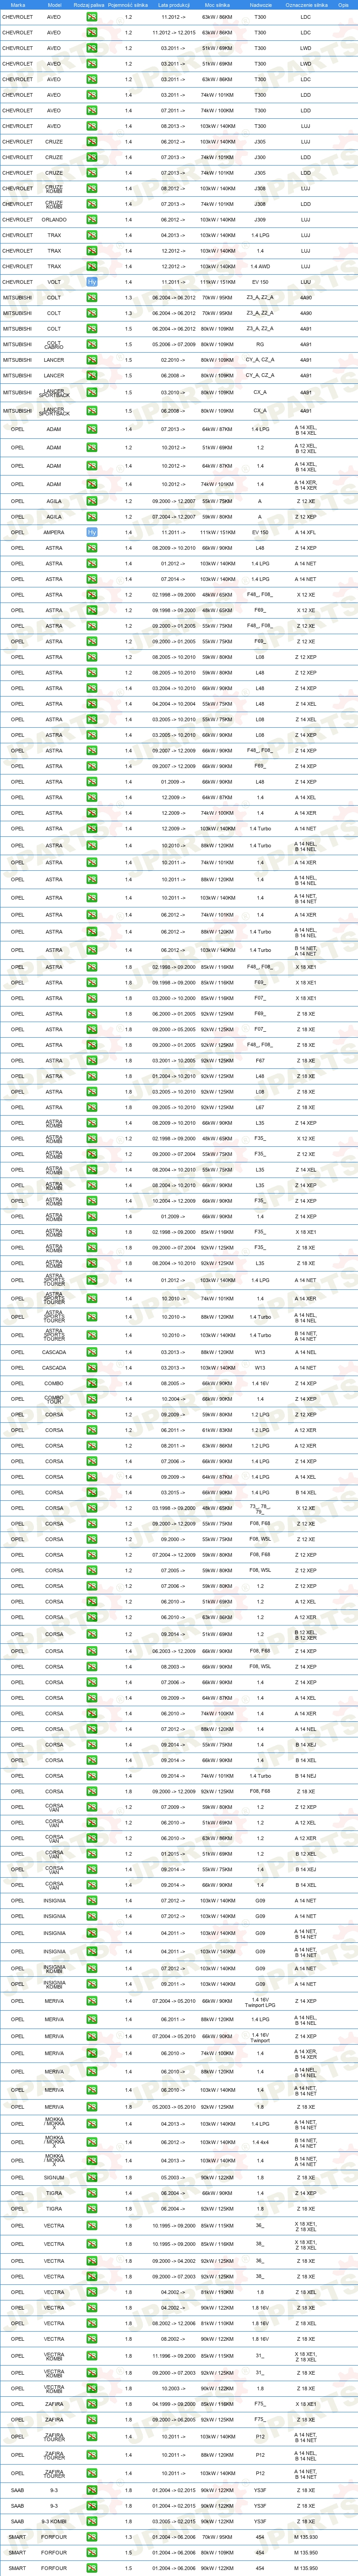Click the fuel icon for Mitsubishi Colt Cabrio
The height and width of the screenshot is (2576, 358).
point(92,345)
